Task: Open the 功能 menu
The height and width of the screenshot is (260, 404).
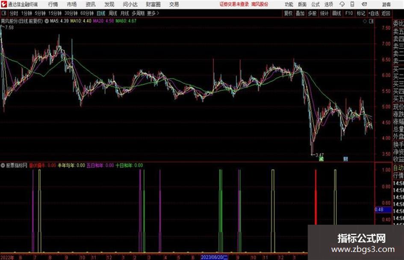Action: coord(289,4)
